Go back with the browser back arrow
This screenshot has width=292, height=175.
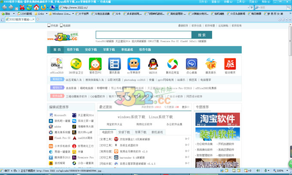click(4, 7)
